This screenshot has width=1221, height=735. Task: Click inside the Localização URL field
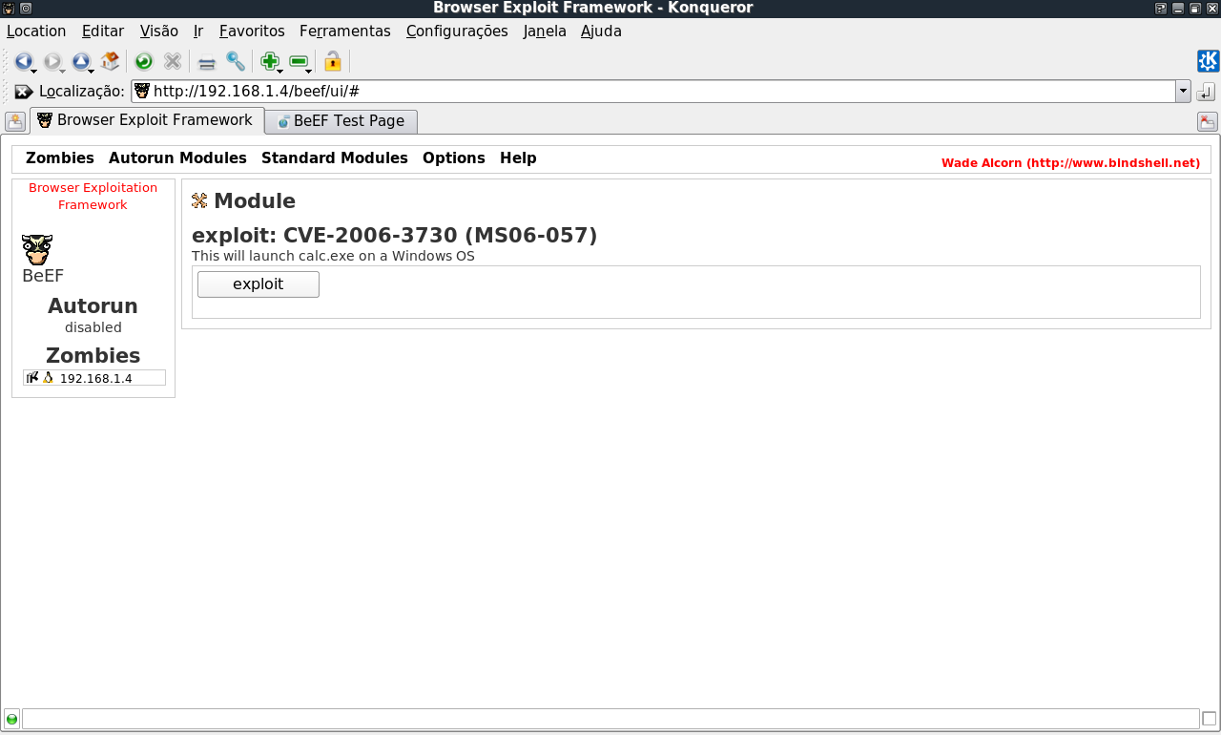coord(653,92)
